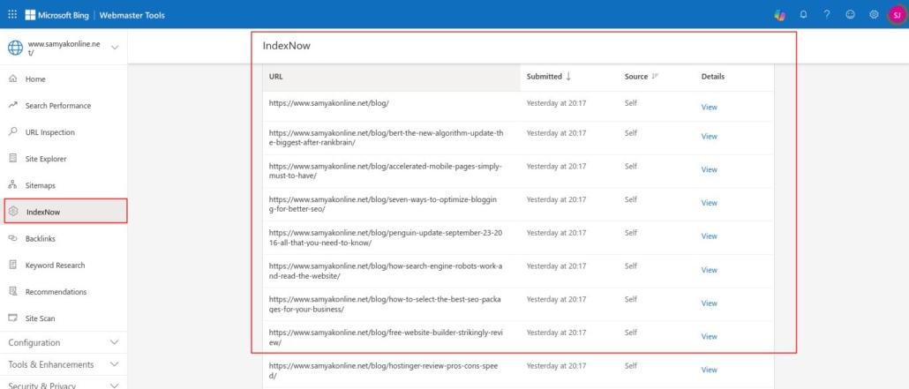Open the Copilot icon in header

[780, 15]
